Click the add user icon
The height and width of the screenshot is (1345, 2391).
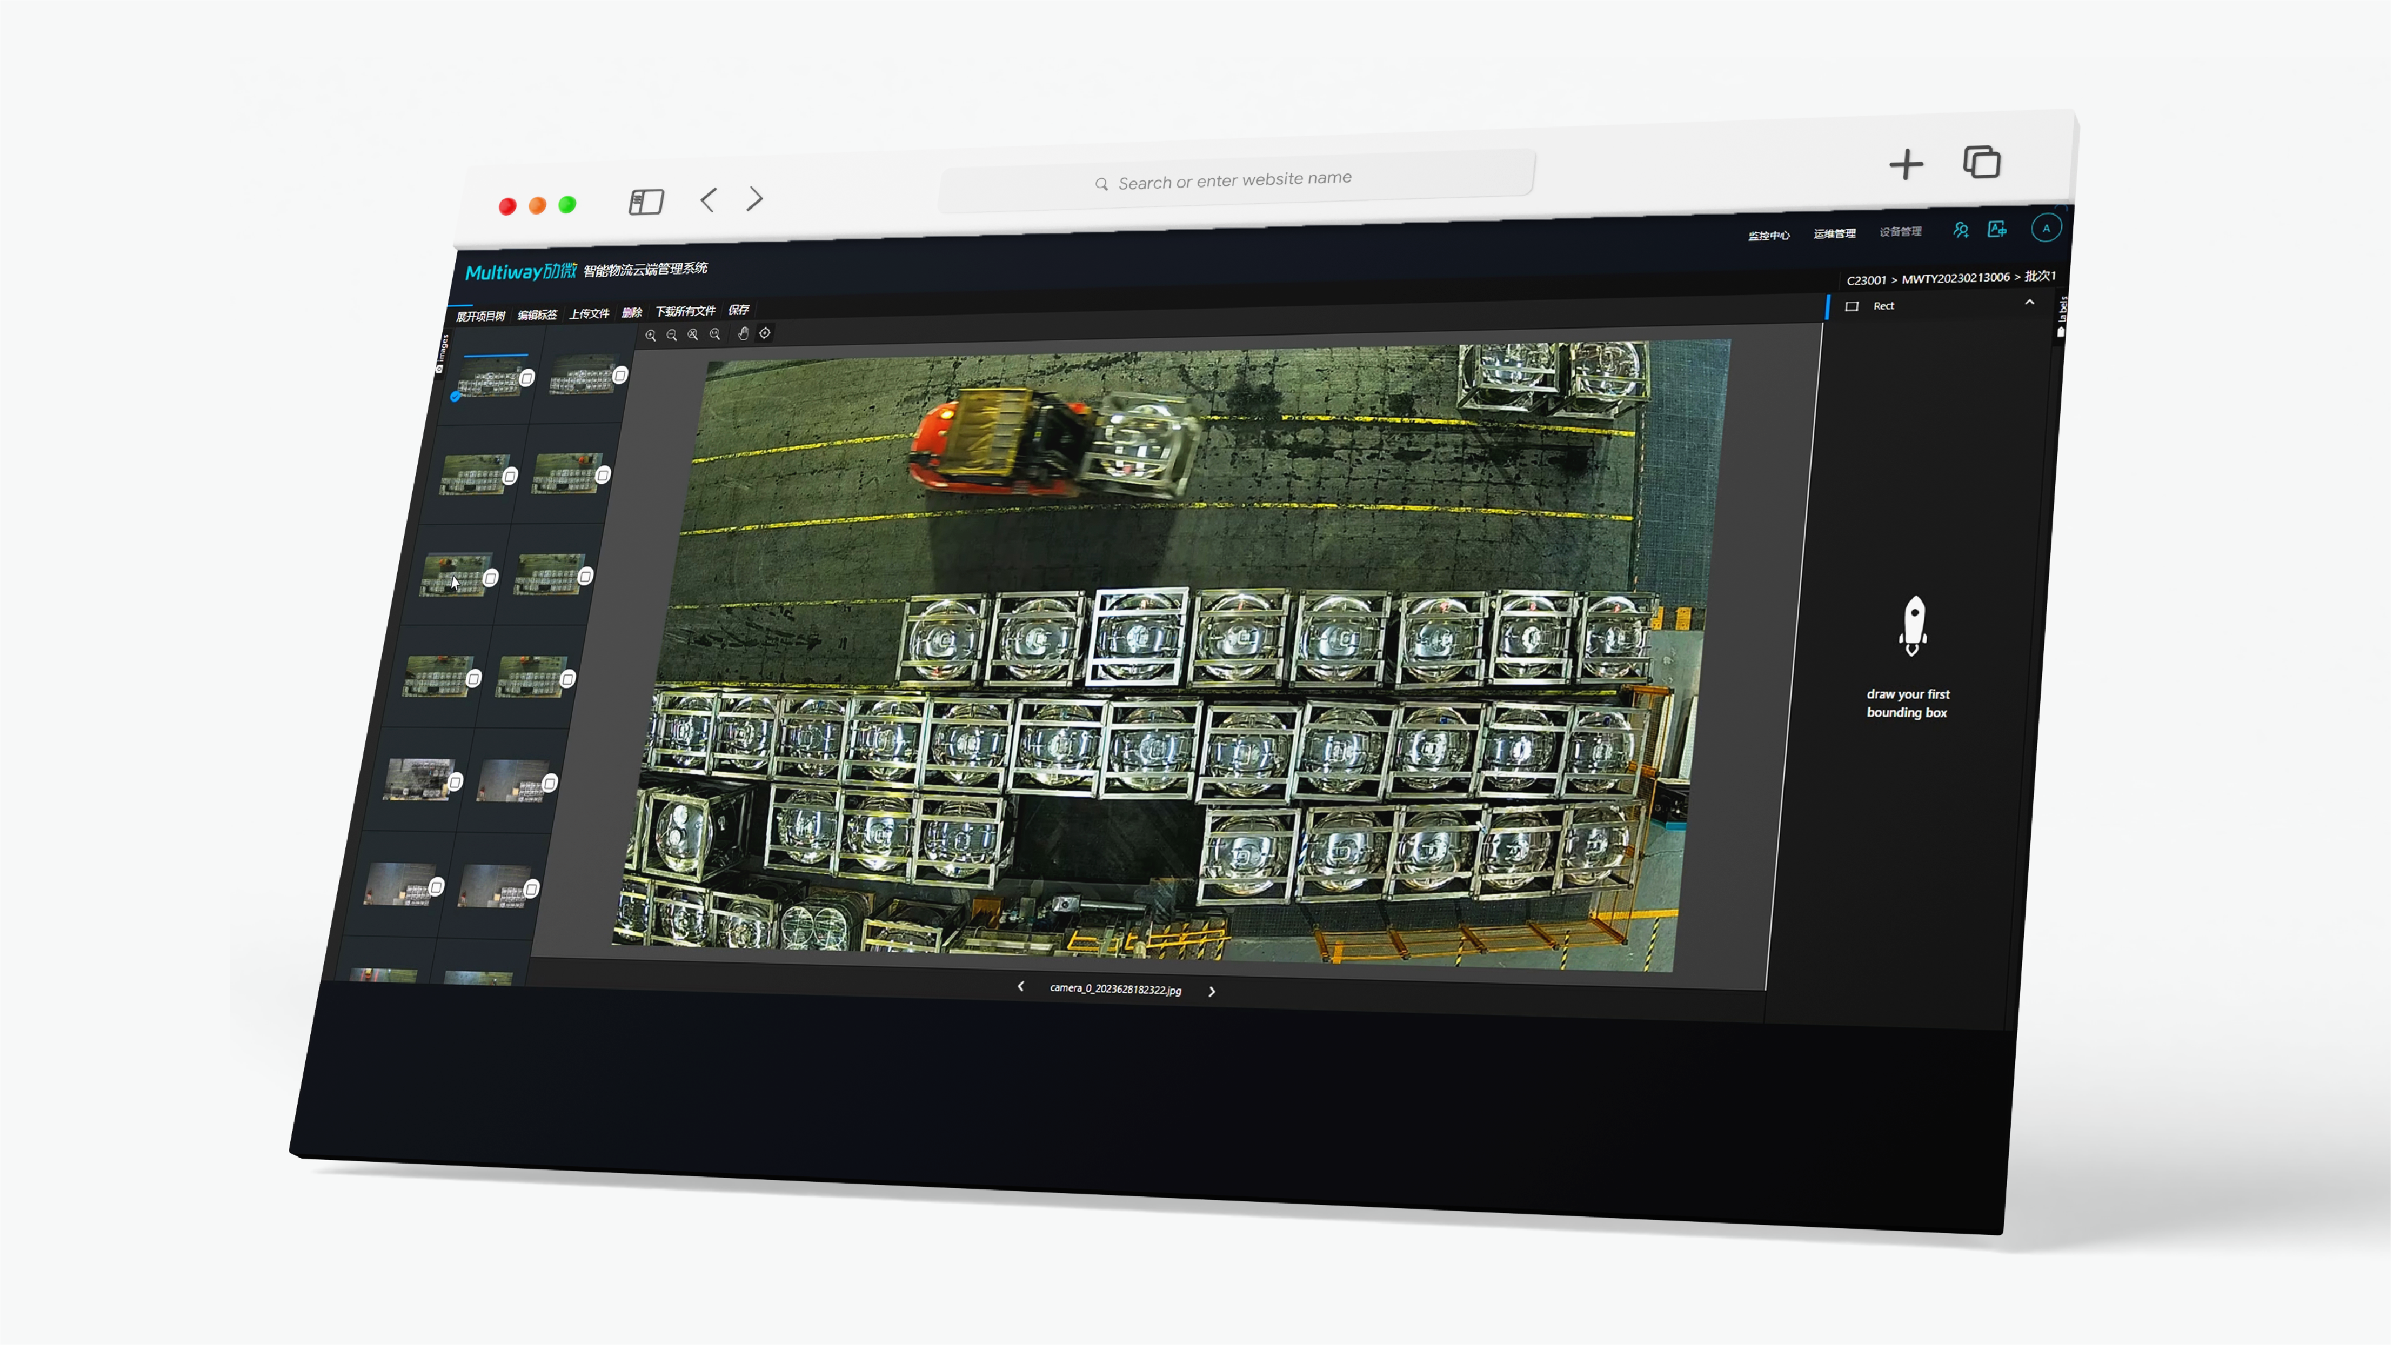pos(1960,230)
